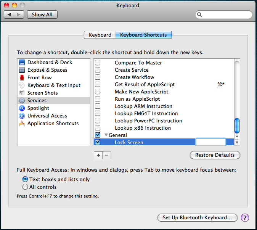Toggle Get Result of AppleScript checkbox
257x230 pixels.
[x=98, y=84]
